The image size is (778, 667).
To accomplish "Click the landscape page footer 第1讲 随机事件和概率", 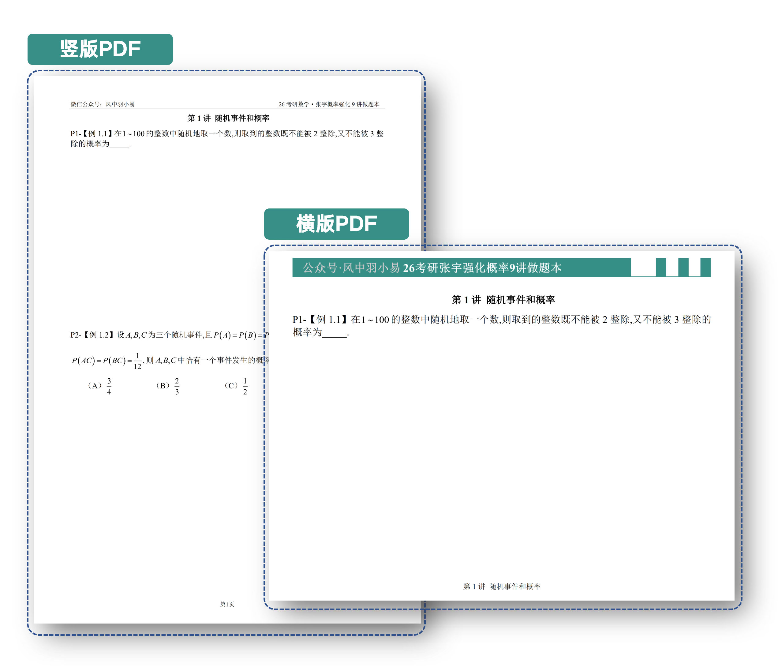I will click(x=502, y=586).
